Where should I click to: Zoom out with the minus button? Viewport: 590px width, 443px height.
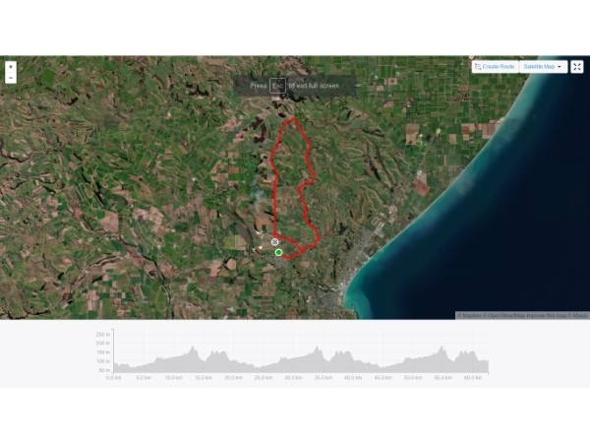[x=11, y=78]
